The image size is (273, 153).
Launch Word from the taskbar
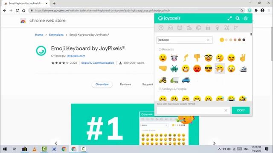[x=54, y=149]
